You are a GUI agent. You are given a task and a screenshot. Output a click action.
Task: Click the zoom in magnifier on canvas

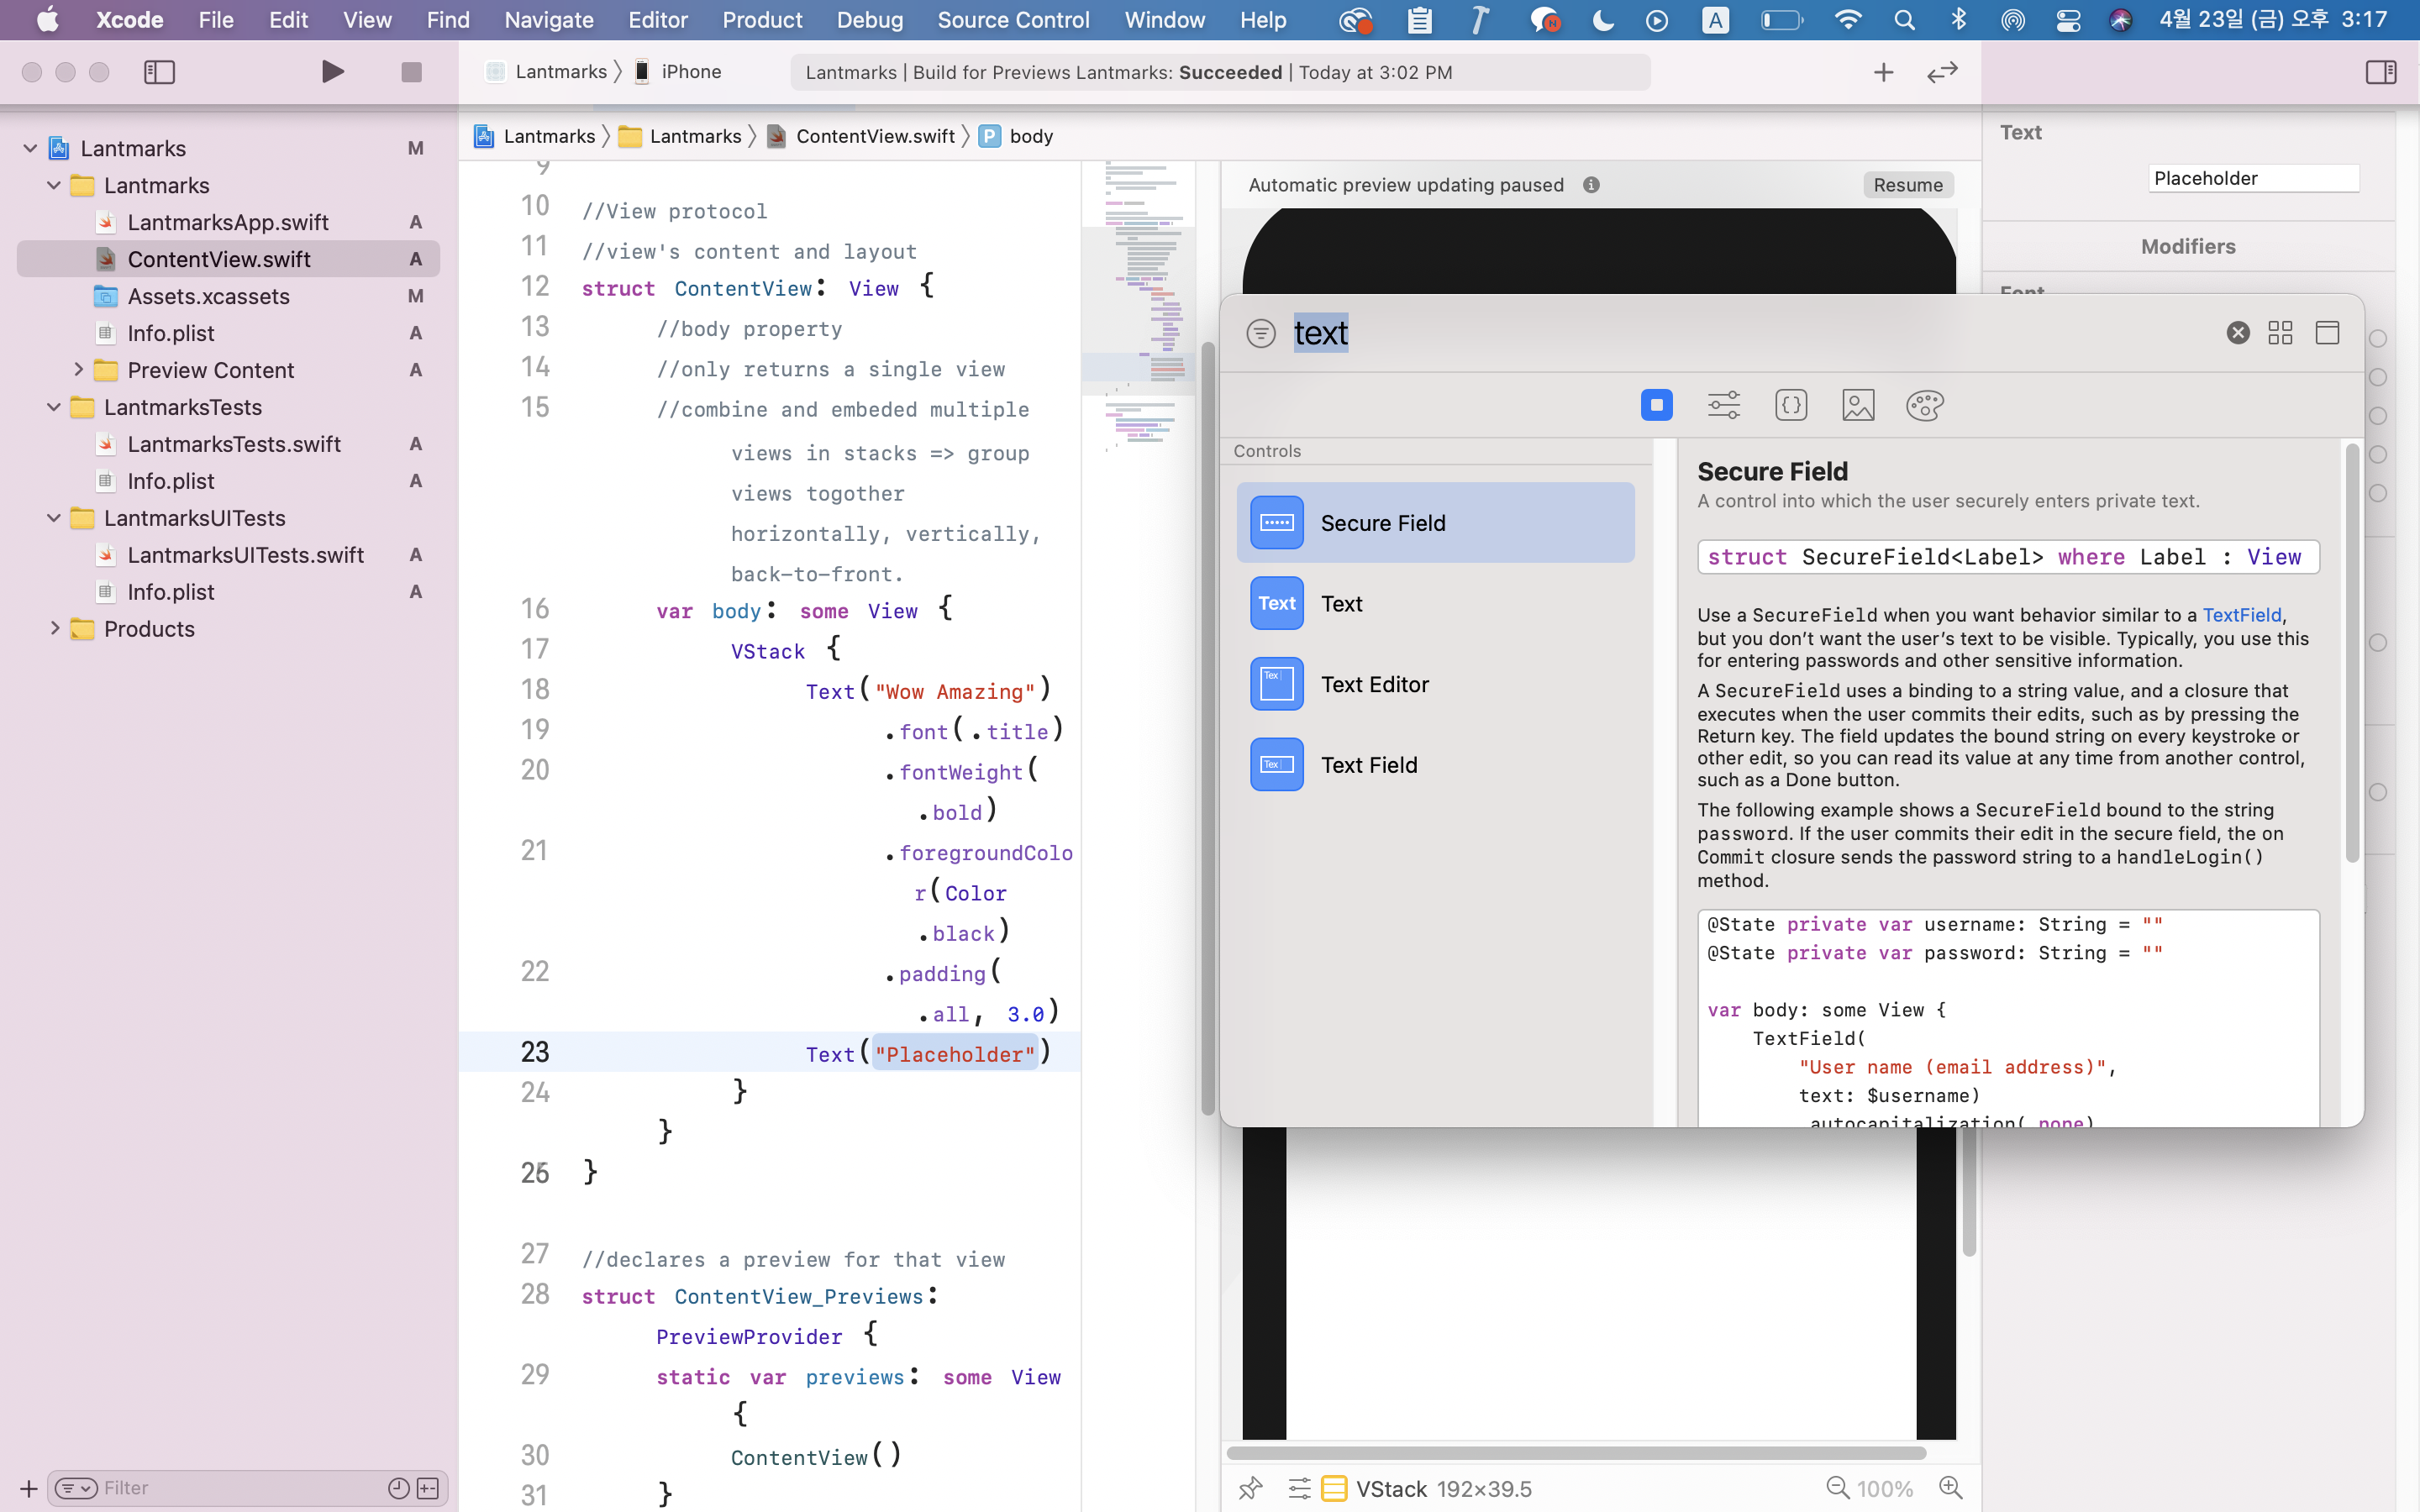coord(1950,1488)
